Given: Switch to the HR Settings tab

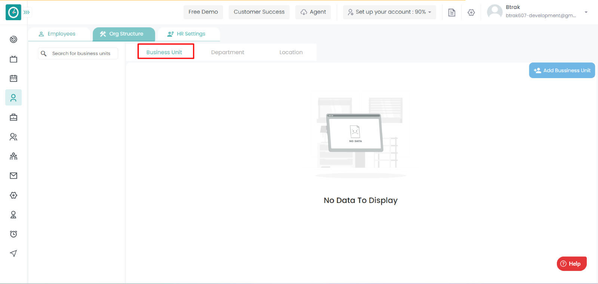Looking at the screenshot, I should coord(189,34).
